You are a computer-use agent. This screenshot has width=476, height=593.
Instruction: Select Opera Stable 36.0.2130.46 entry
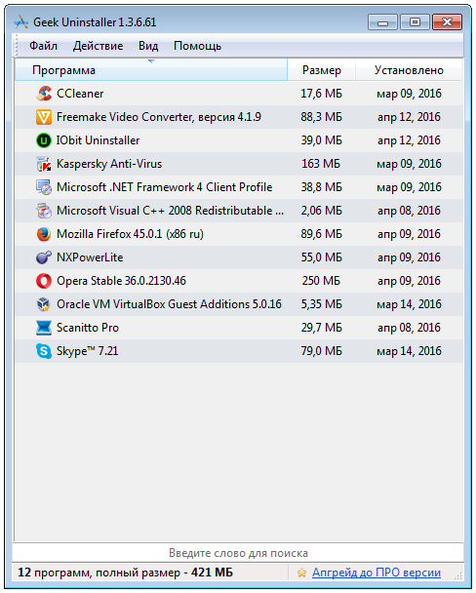pyautogui.click(x=121, y=281)
